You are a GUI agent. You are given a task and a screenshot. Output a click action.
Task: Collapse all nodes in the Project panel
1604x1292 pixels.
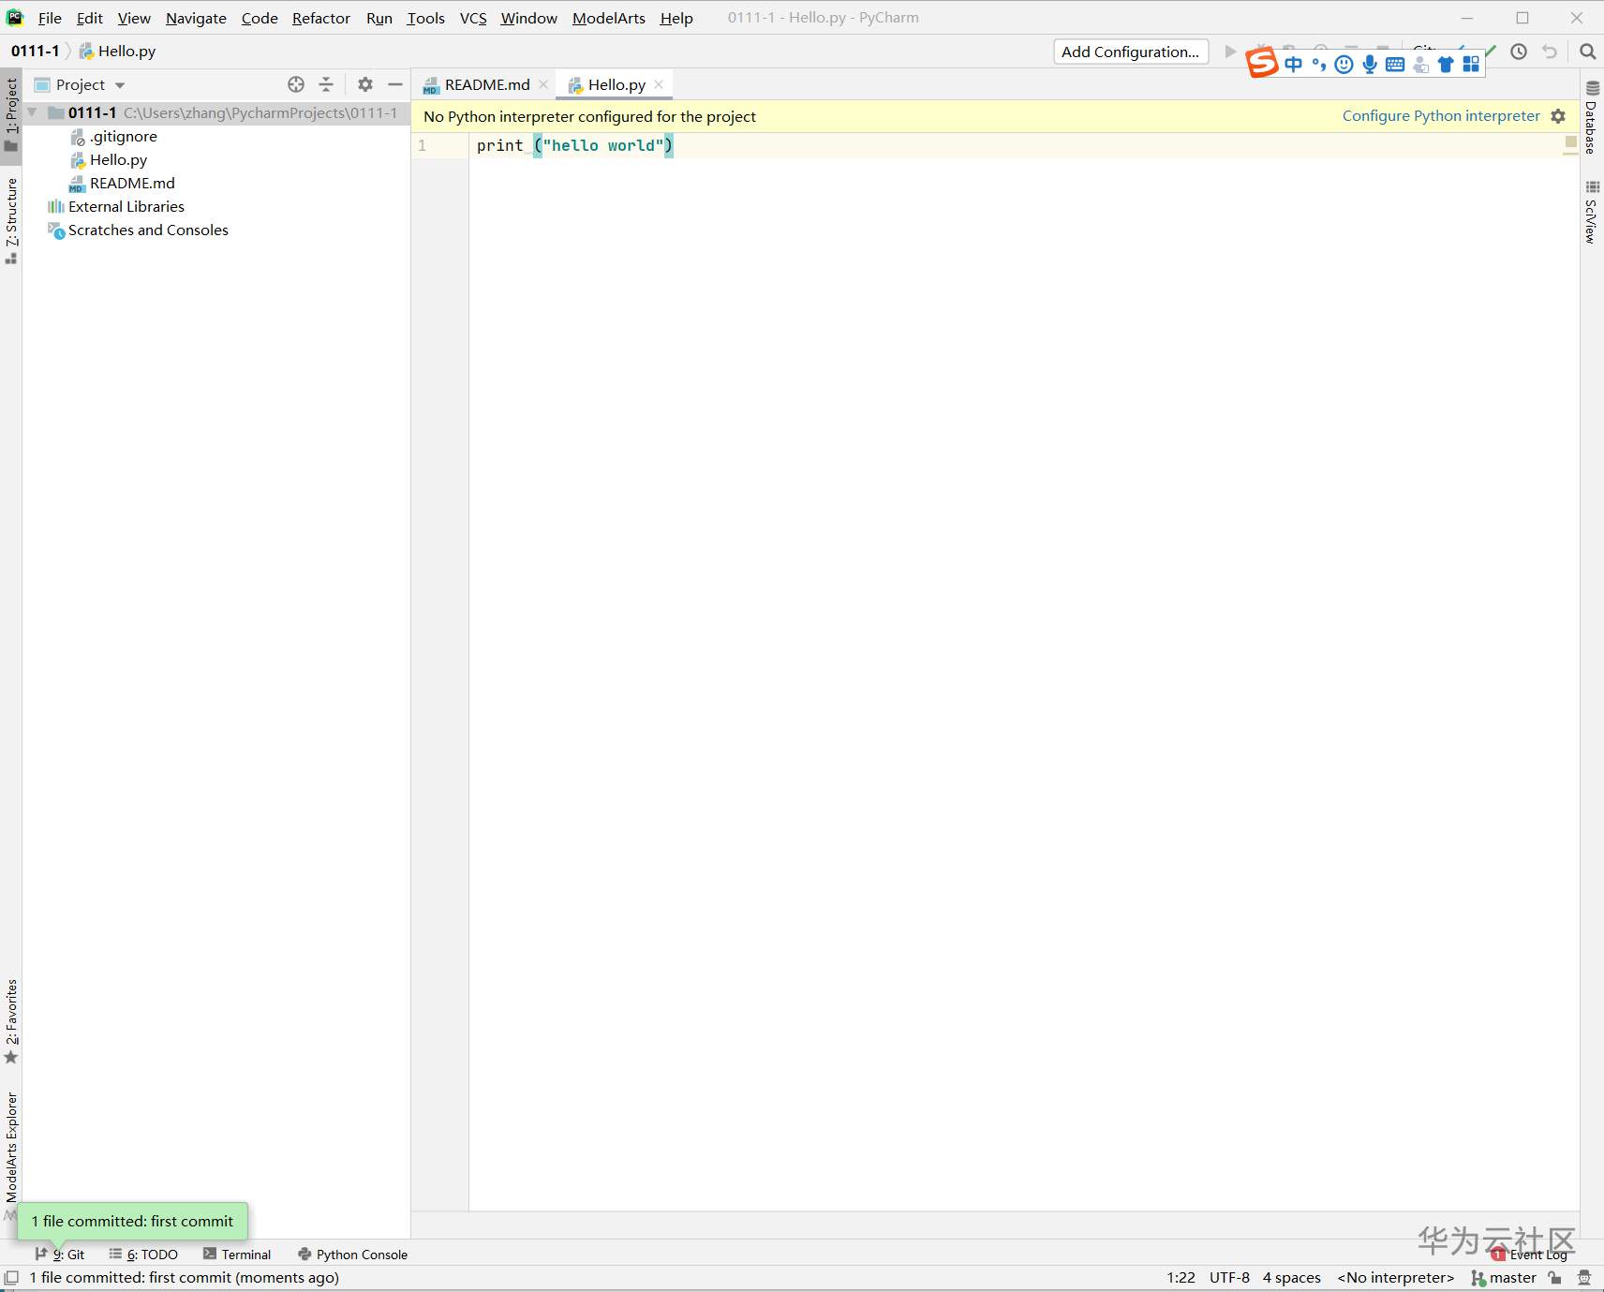point(326,84)
